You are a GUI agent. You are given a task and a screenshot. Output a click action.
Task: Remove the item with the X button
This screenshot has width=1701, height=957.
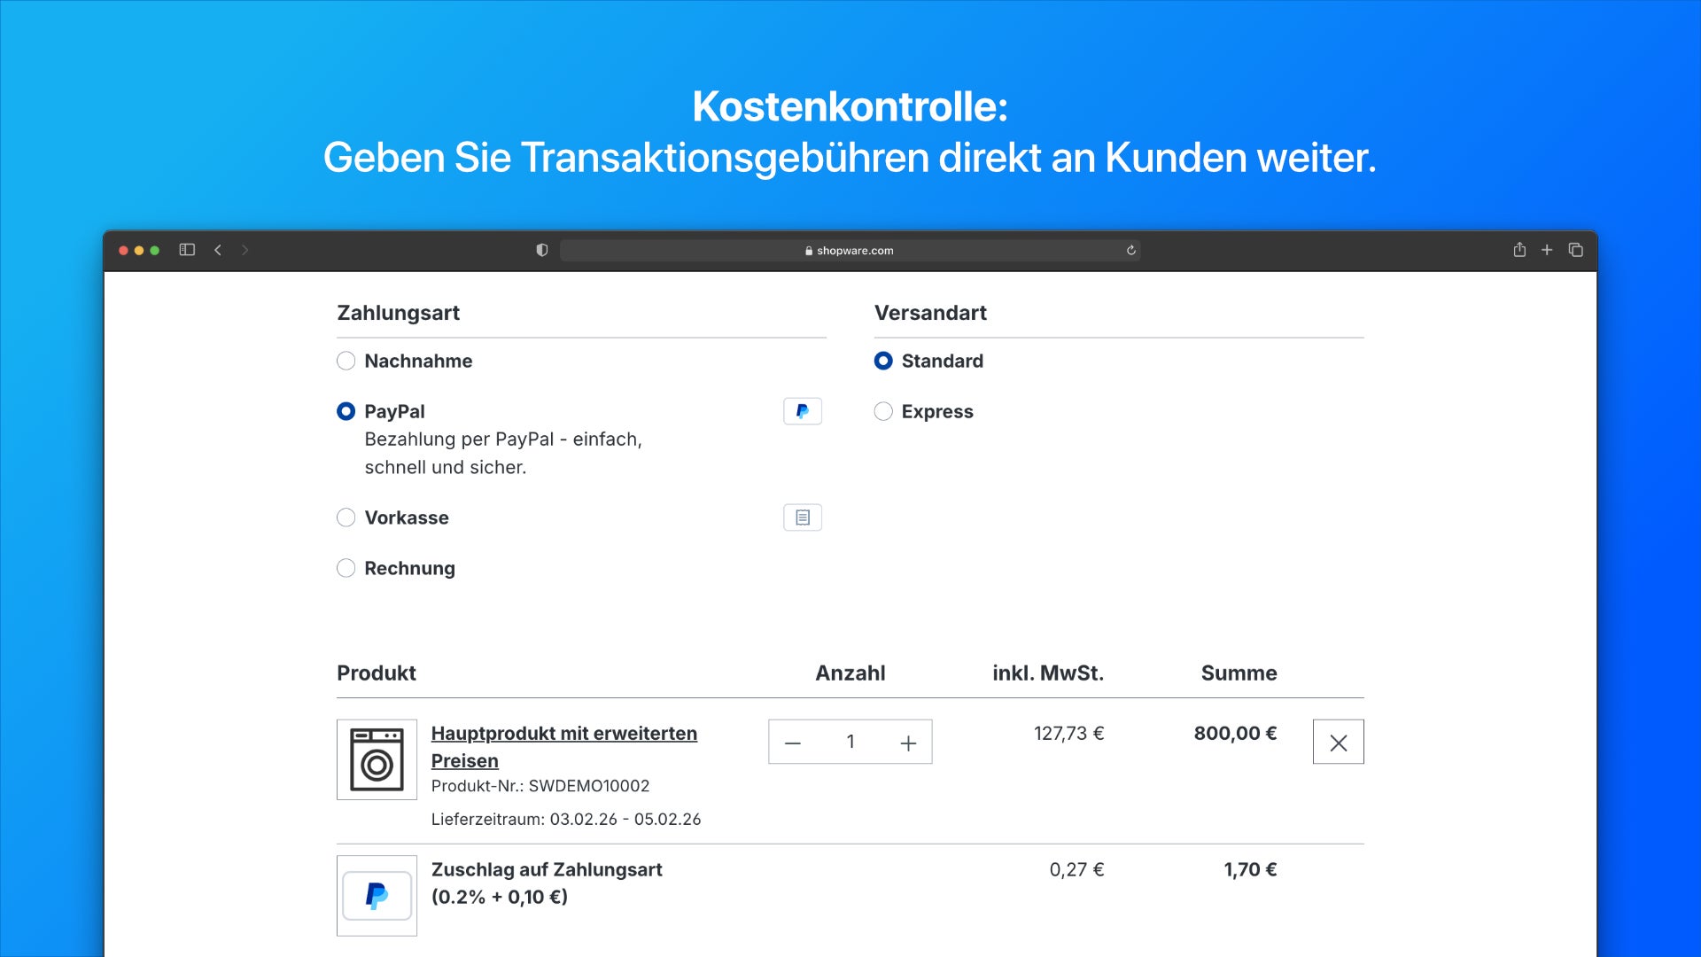1338,742
